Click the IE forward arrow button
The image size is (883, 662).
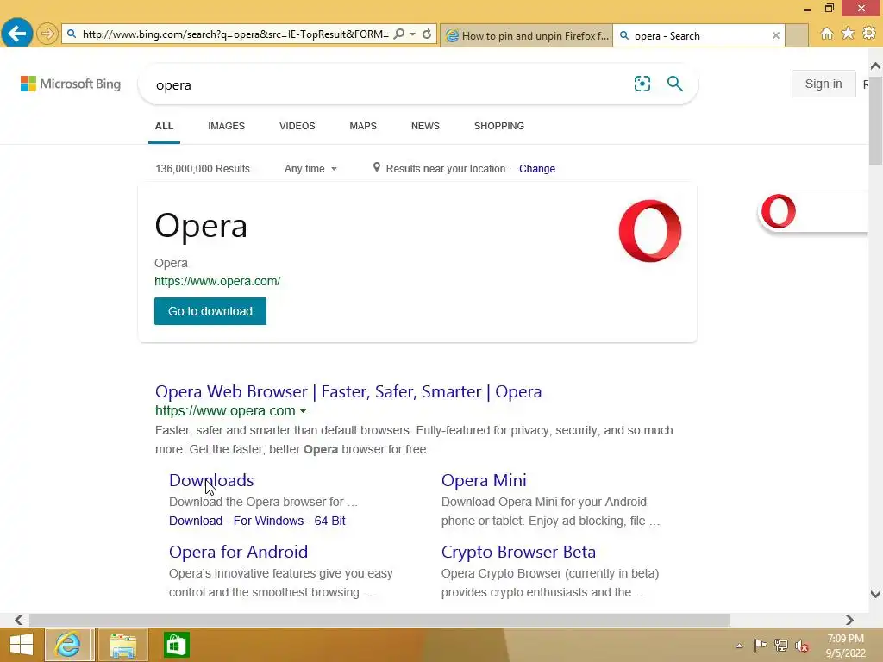coord(47,34)
